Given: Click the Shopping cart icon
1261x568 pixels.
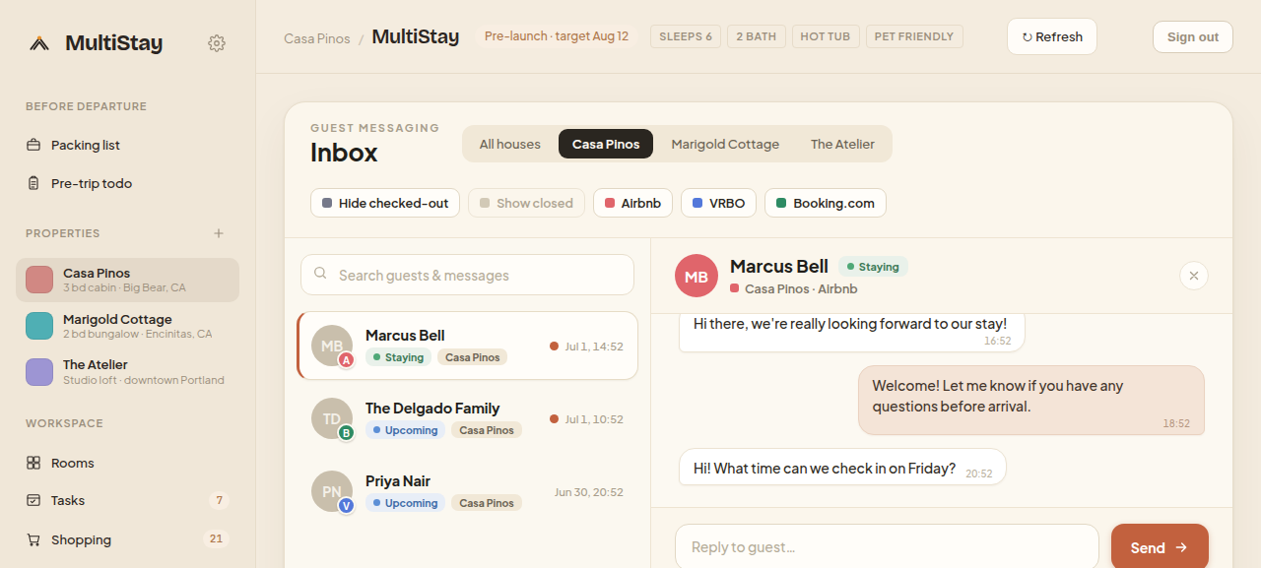Looking at the screenshot, I should point(33,539).
